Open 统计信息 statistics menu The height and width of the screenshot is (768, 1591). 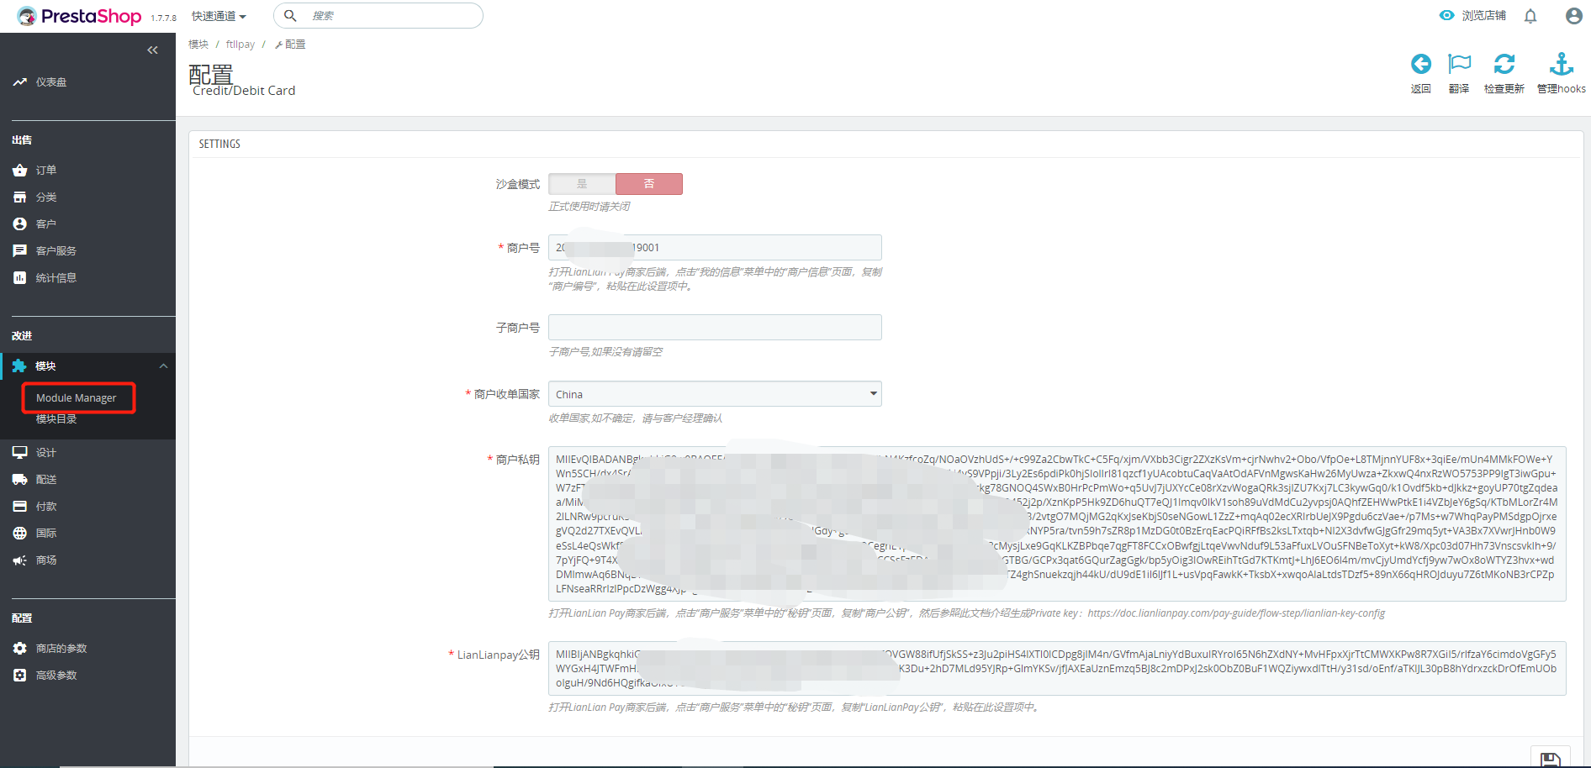click(56, 278)
